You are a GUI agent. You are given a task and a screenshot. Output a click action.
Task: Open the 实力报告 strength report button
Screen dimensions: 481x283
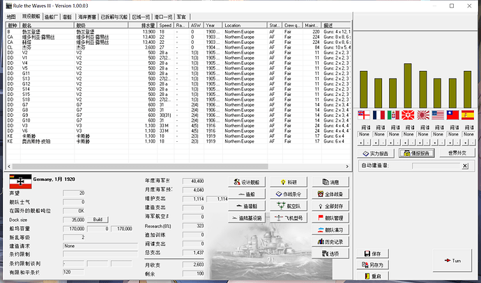pos(376,153)
